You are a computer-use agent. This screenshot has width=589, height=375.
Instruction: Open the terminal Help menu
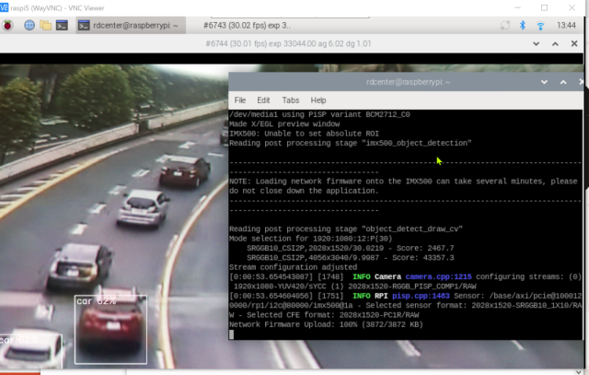coord(318,100)
